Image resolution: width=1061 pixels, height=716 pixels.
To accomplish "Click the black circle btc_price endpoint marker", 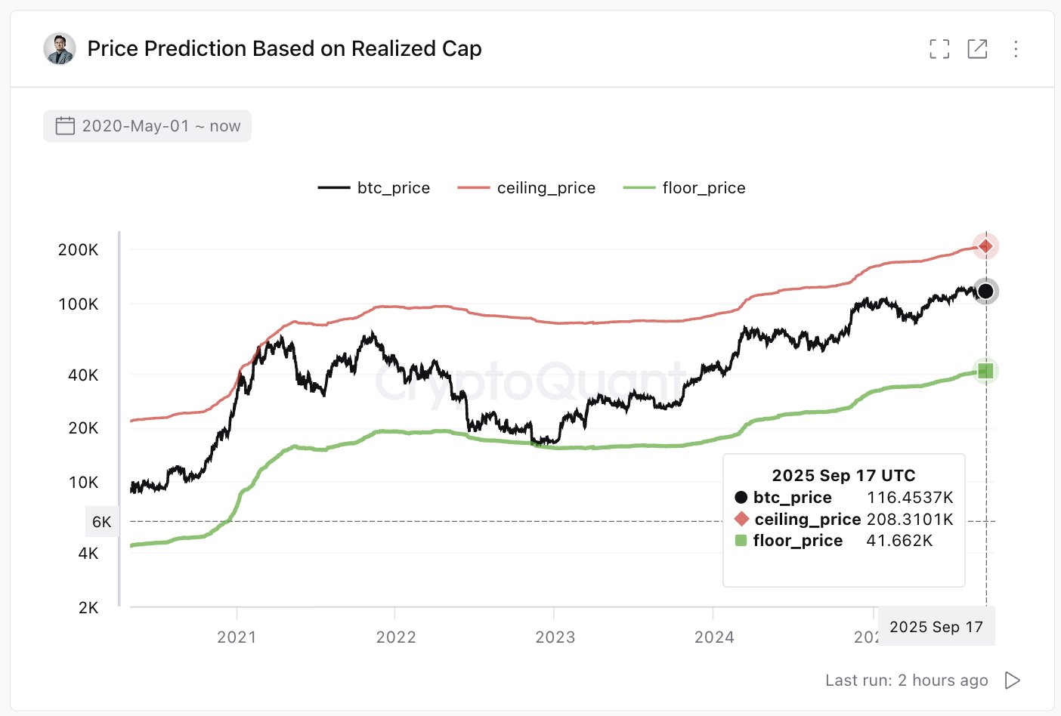I will (x=985, y=292).
